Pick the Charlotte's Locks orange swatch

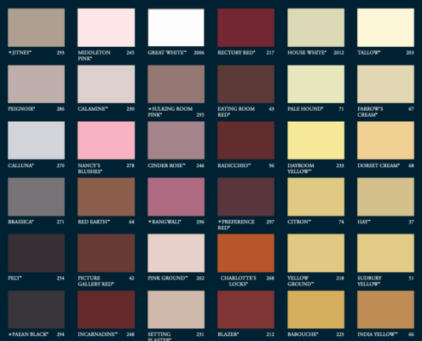pyautogui.click(x=246, y=253)
